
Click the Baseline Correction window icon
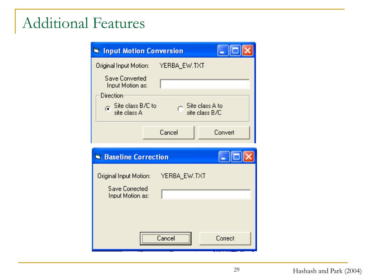tap(98, 156)
